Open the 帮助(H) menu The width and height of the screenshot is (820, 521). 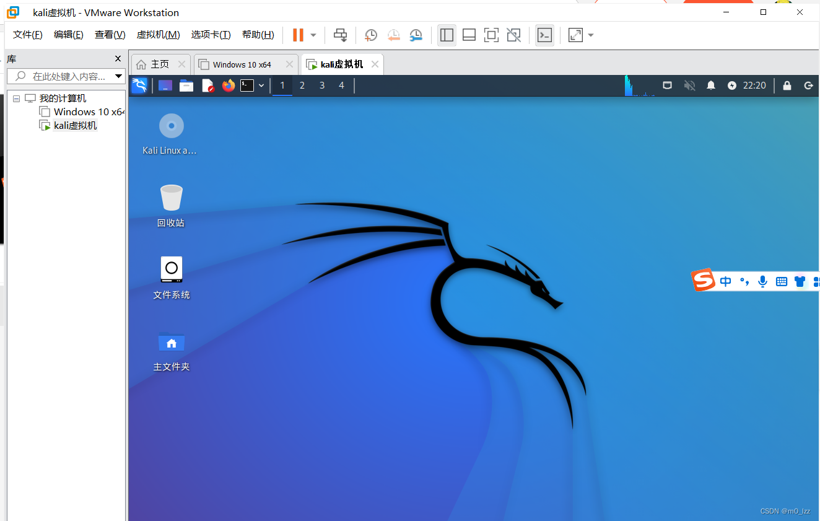click(258, 35)
